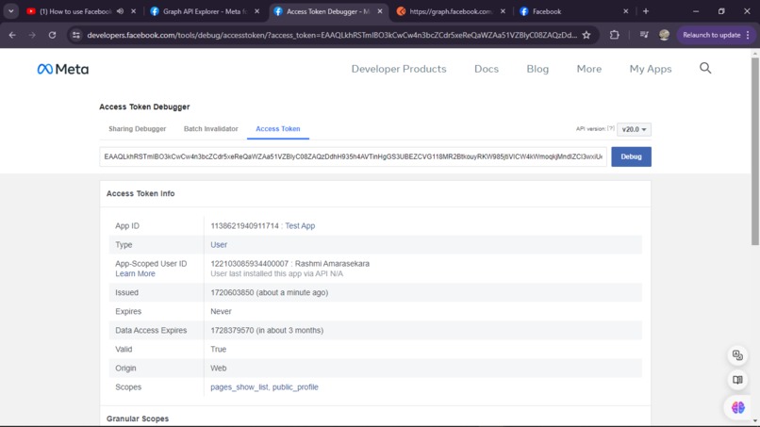Open the More menu
The height and width of the screenshot is (427, 760).
(589, 69)
